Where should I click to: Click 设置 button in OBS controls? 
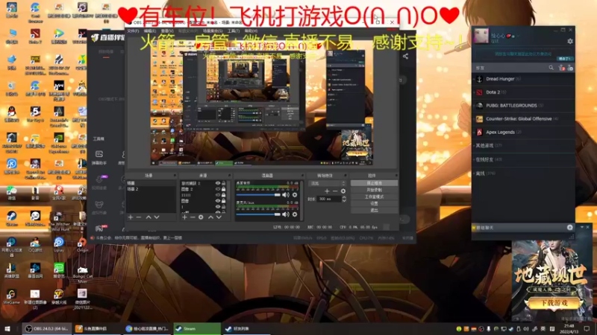[x=374, y=203]
